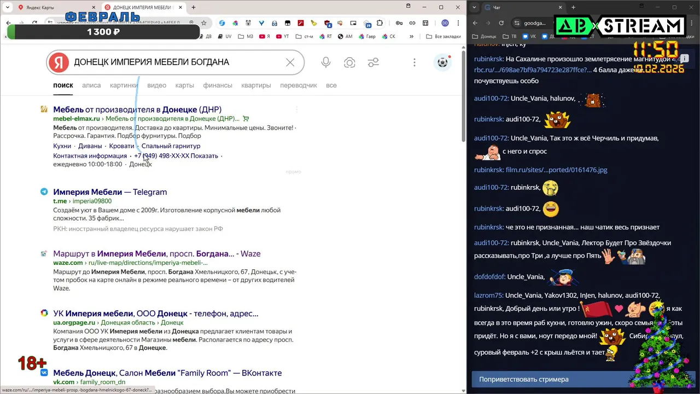Expand tab search dropdown in chat window
The height and width of the screenshot is (394, 700).
(x=474, y=8)
